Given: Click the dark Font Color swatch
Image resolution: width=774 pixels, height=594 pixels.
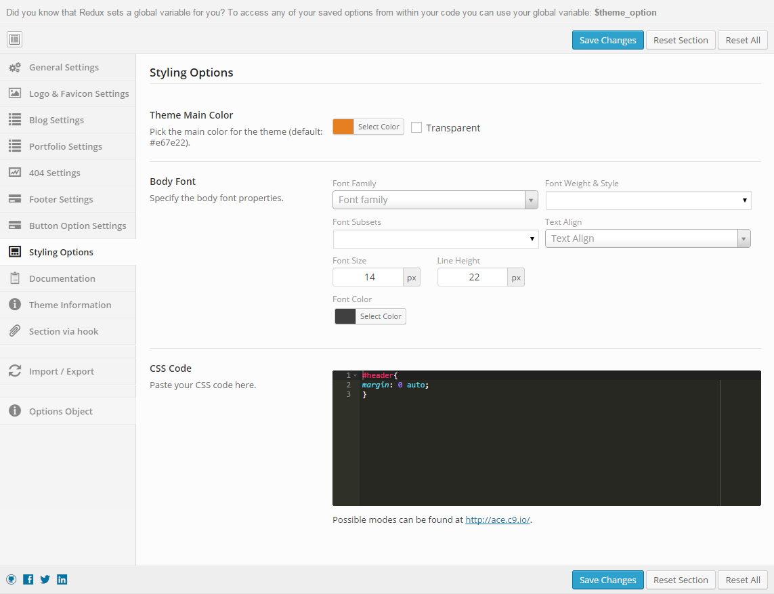Looking at the screenshot, I should [345, 316].
